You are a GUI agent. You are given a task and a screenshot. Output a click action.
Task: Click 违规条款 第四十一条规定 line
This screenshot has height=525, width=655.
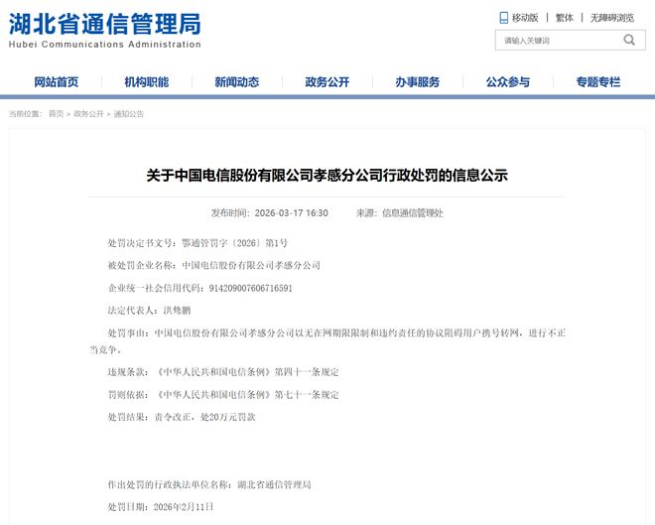[x=223, y=372]
